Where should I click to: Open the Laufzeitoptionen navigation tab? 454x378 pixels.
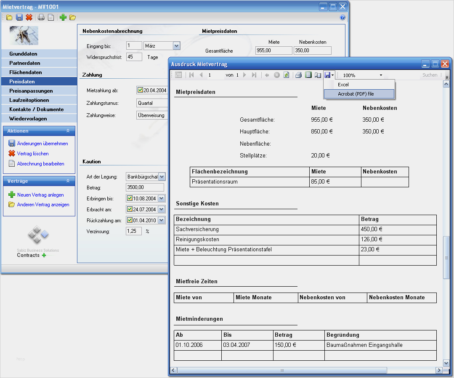(x=29, y=100)
